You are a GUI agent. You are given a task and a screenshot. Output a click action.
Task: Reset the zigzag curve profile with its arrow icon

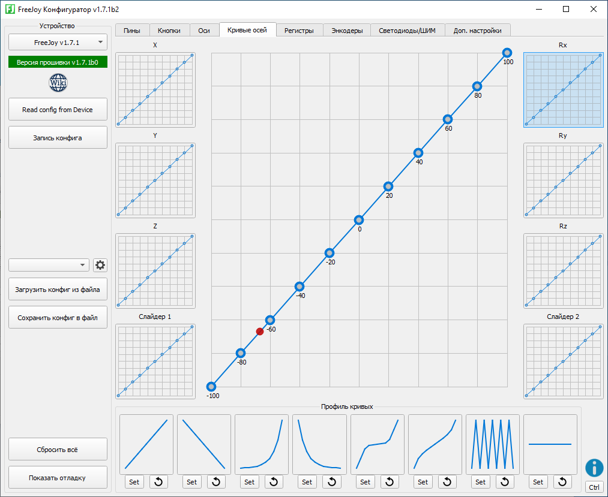[x=505, y=482]
